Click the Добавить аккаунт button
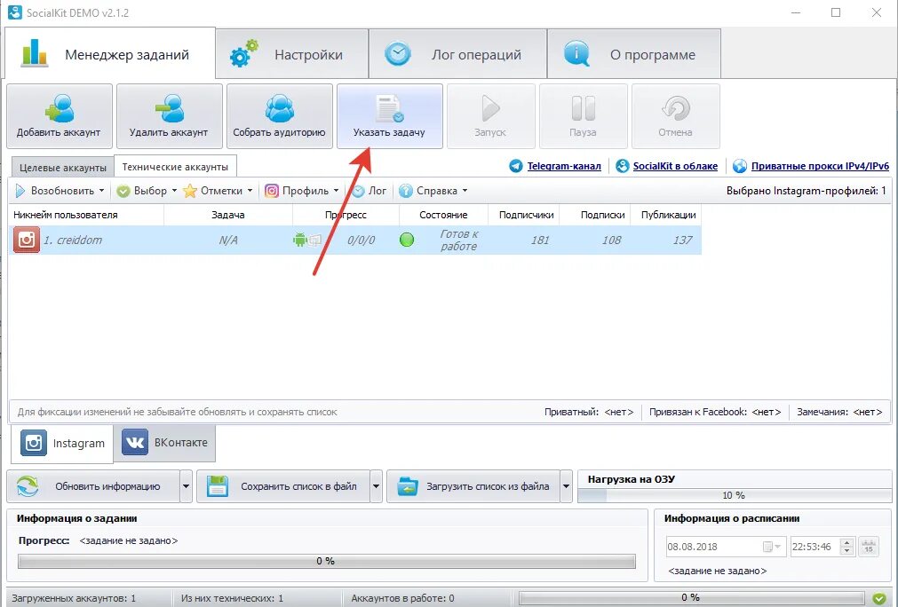Screen dimensions: 898x607 [x=59, y=116]
